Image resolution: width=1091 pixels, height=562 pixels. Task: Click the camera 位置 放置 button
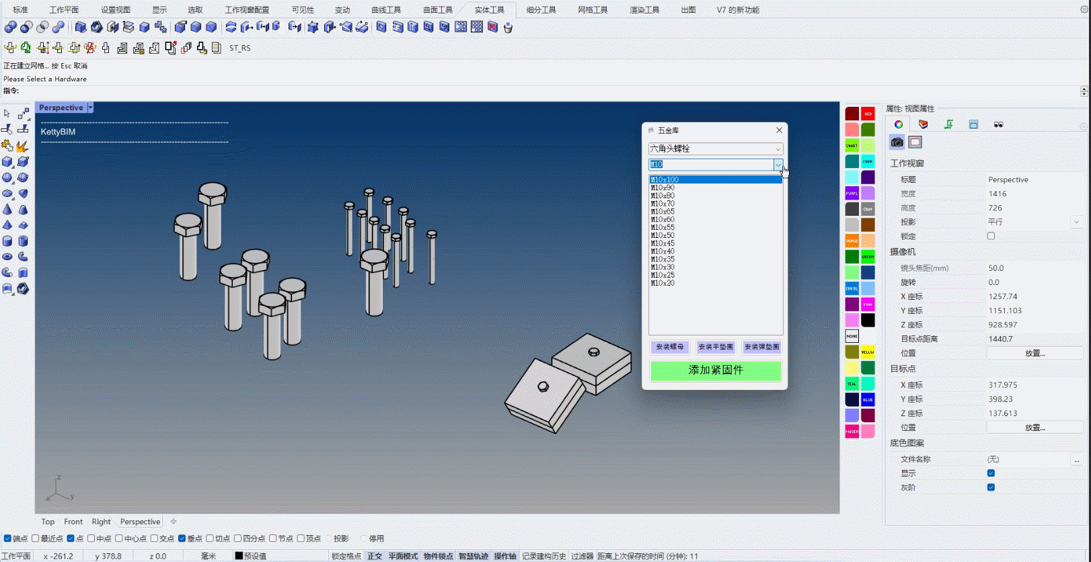tap(1034, 353)
